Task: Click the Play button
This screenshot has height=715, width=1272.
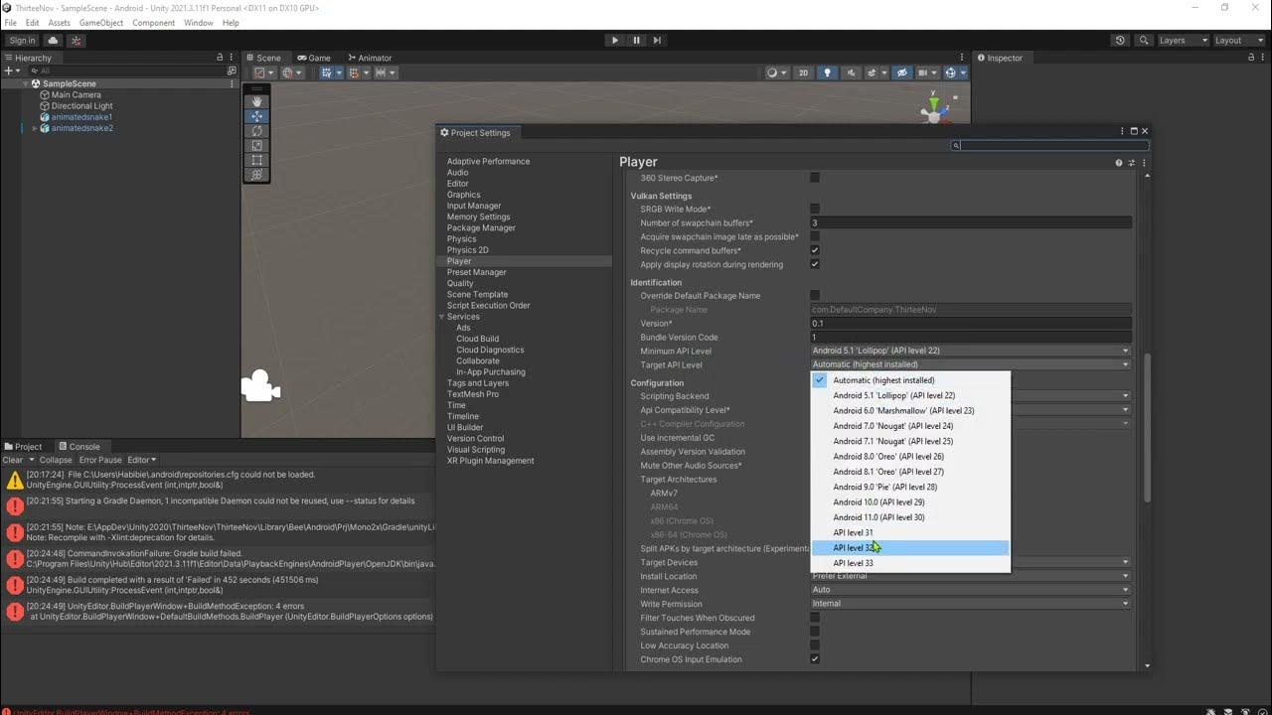Action: 615,41
